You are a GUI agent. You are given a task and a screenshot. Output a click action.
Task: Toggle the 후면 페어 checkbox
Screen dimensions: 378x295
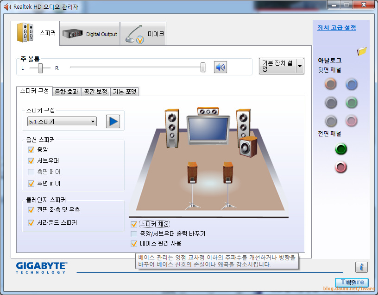(x=31, y=184)
